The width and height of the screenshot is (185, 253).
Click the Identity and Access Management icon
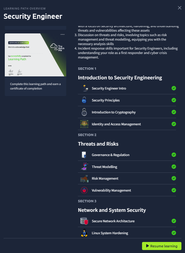point(84,124)
